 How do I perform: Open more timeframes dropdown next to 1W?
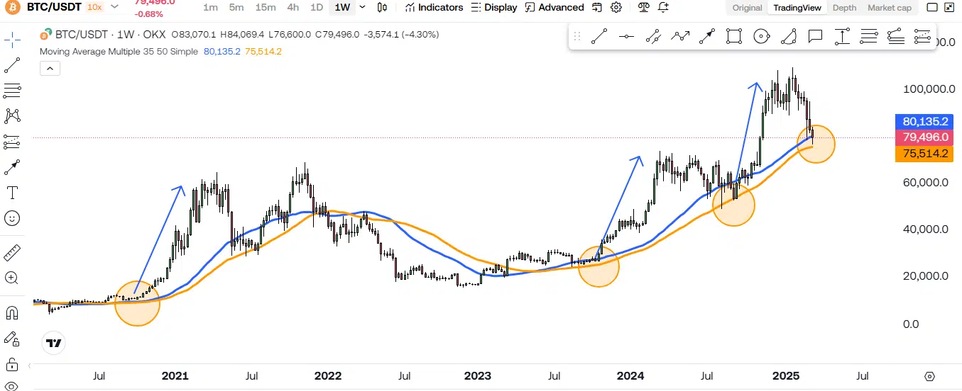(363, 8)
